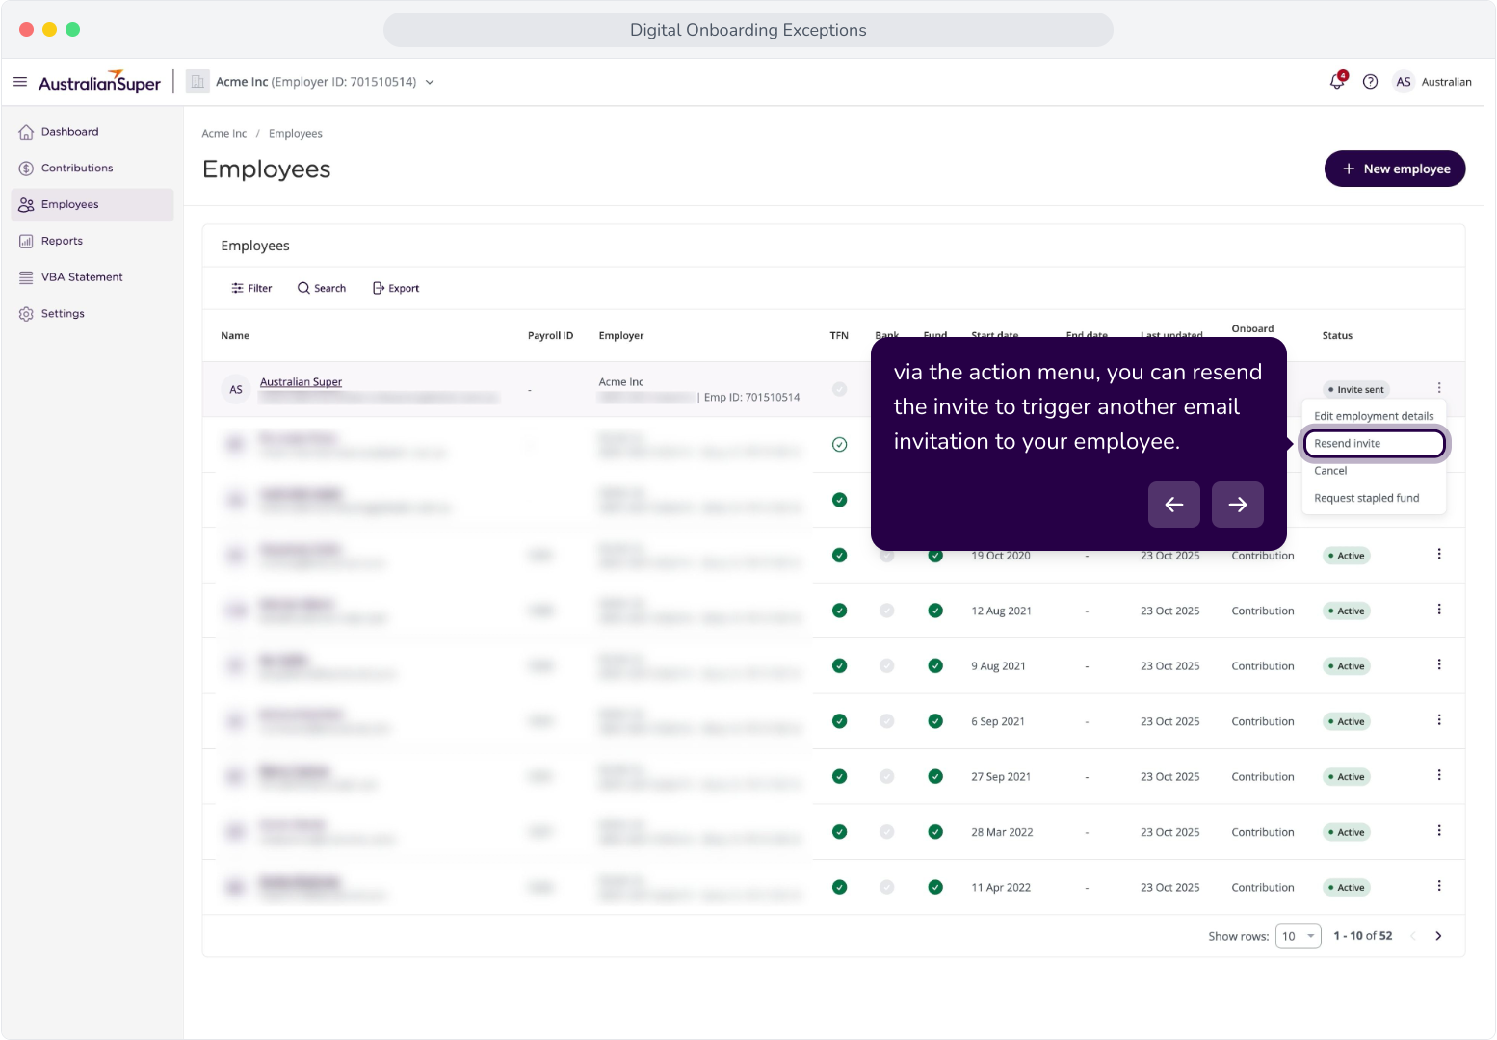This screenshot has height=1040, width=1497.
Task: Click the Search magnifier icon
Action: pyautogui.click(x=303, y=288)
